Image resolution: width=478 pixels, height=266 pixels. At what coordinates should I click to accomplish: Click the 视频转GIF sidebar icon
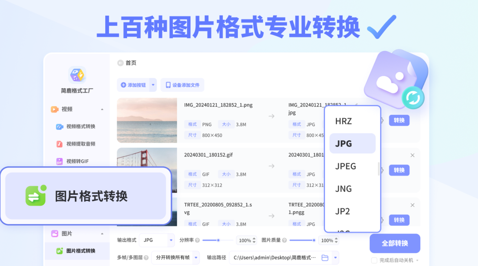click(59, 161)
